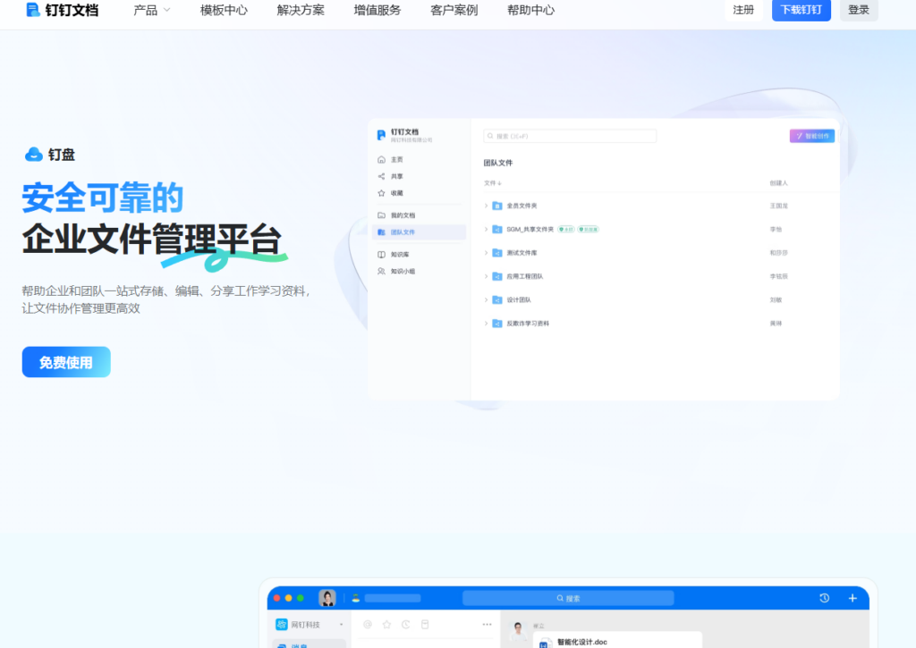916x648 pixels.
Task: Click the 收藏 star icon in sidebar
Action: (x=382, y=193)
